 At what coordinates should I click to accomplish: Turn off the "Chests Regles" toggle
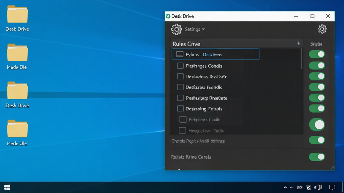coord(317,140)
